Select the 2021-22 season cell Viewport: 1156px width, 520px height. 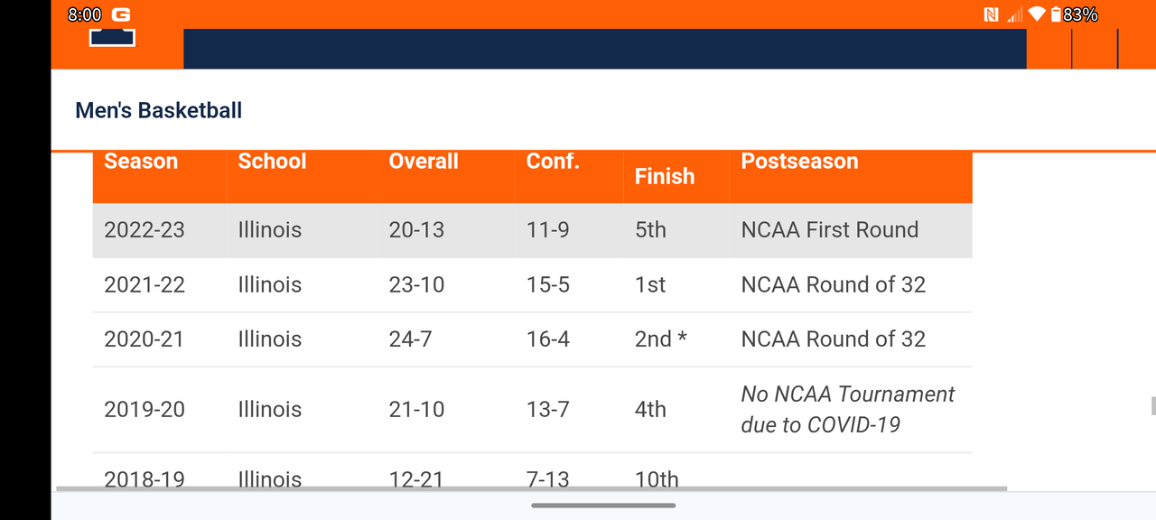144,284
